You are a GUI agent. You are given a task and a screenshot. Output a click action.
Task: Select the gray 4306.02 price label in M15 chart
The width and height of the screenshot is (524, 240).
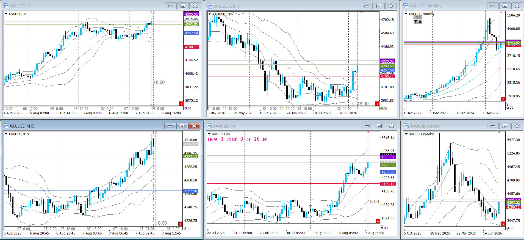tap(190, 144)
